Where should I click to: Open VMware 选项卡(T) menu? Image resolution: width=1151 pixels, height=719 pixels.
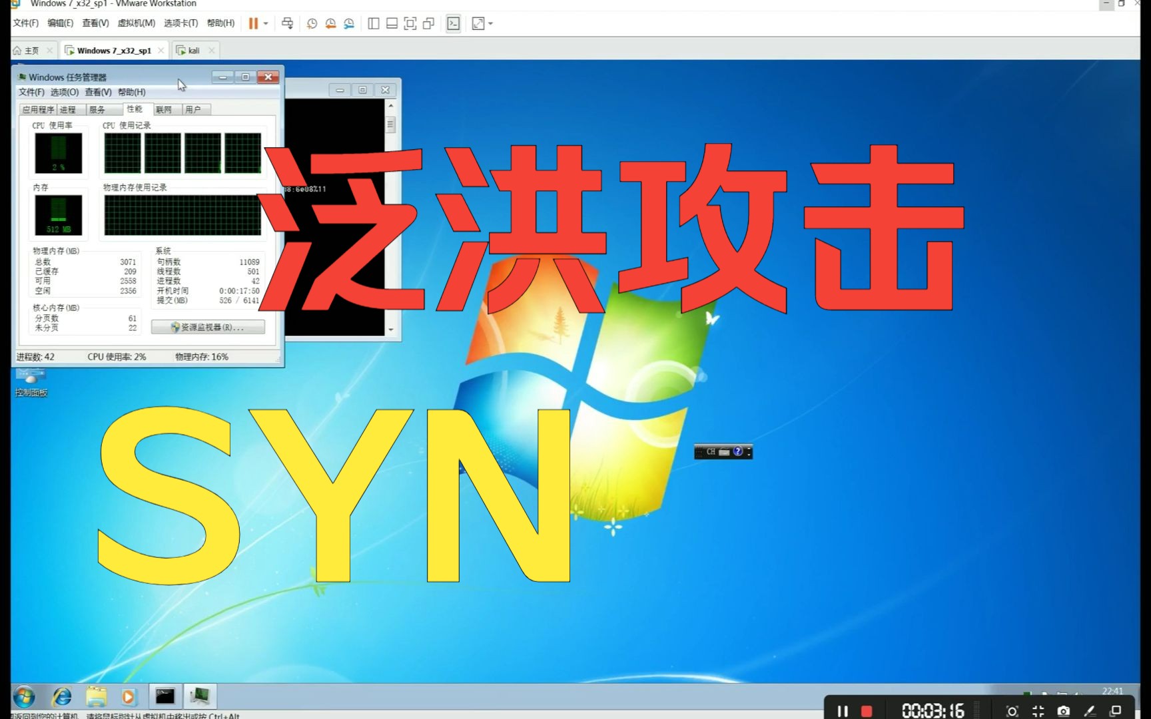[181, 23]
